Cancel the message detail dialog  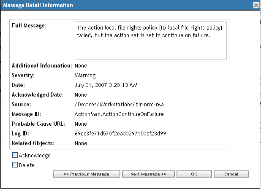pos(231,174)
